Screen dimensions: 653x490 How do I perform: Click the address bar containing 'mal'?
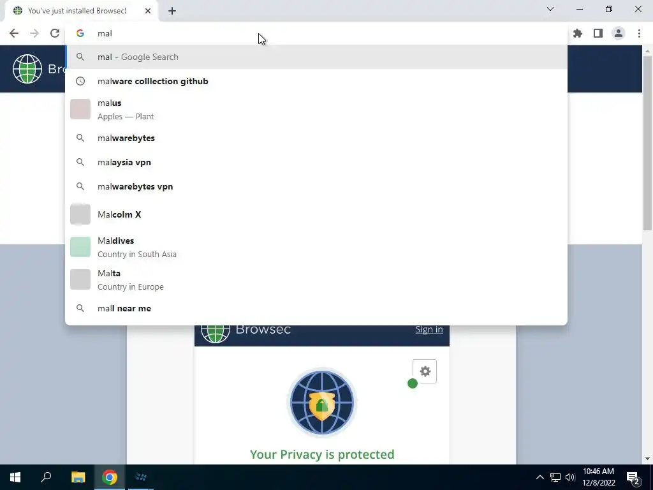[316, 33]
